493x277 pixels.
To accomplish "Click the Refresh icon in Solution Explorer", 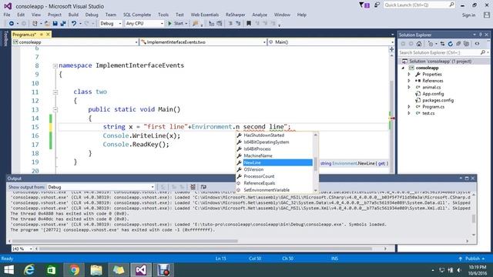I will point(450,44).
